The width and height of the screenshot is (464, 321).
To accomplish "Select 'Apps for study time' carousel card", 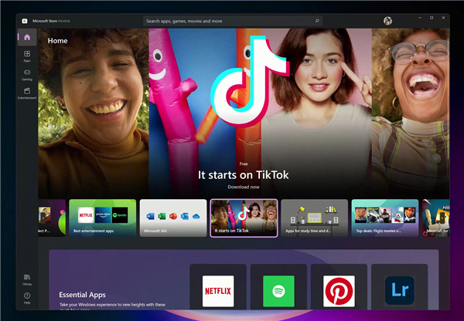I will (313, 218).
